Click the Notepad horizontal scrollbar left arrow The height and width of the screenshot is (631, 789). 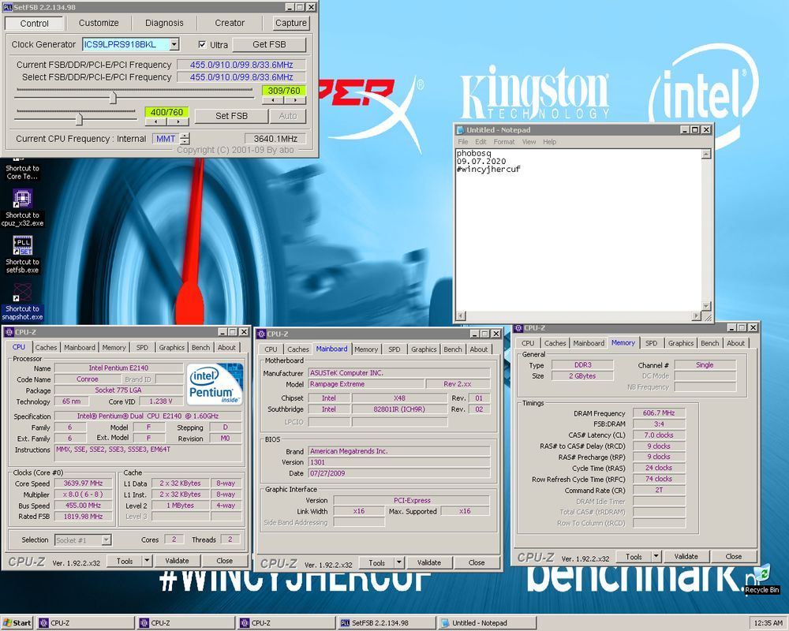tap(461, 316)
